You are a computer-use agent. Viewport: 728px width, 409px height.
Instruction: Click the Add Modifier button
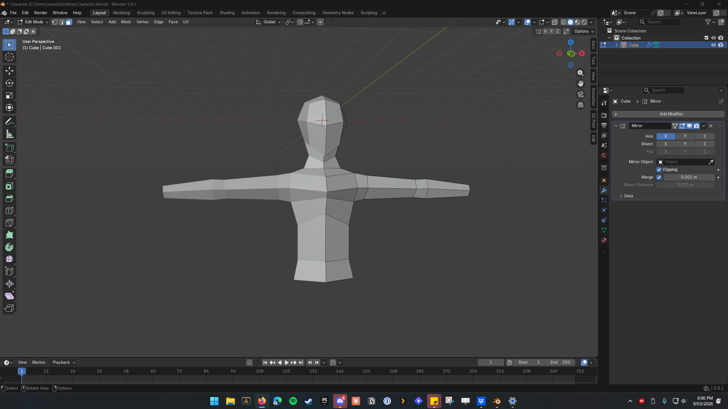pyautogui.click(x=668, y=114)
